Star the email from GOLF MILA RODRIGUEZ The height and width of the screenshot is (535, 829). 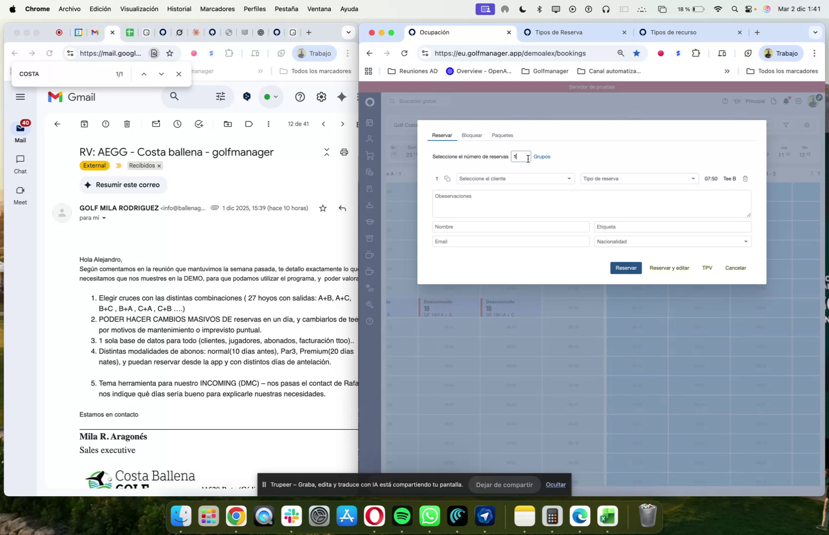(x=323, y=208)
